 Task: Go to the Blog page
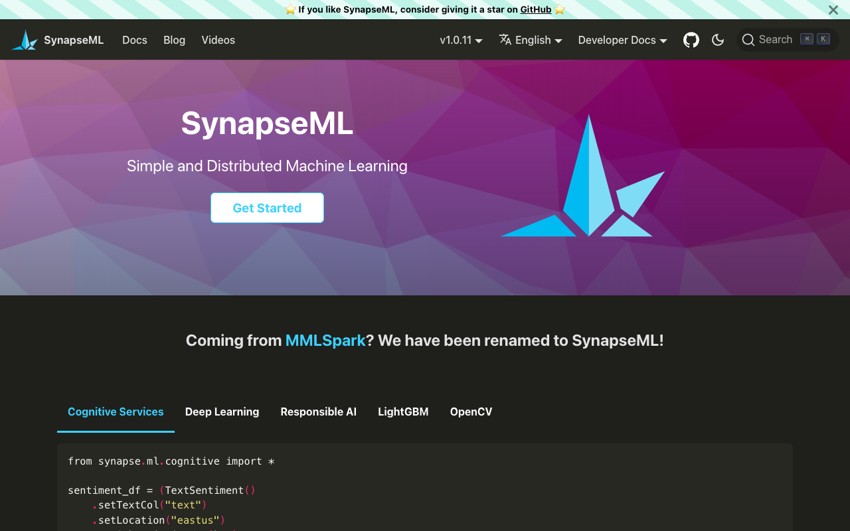(x=174, y=40)
